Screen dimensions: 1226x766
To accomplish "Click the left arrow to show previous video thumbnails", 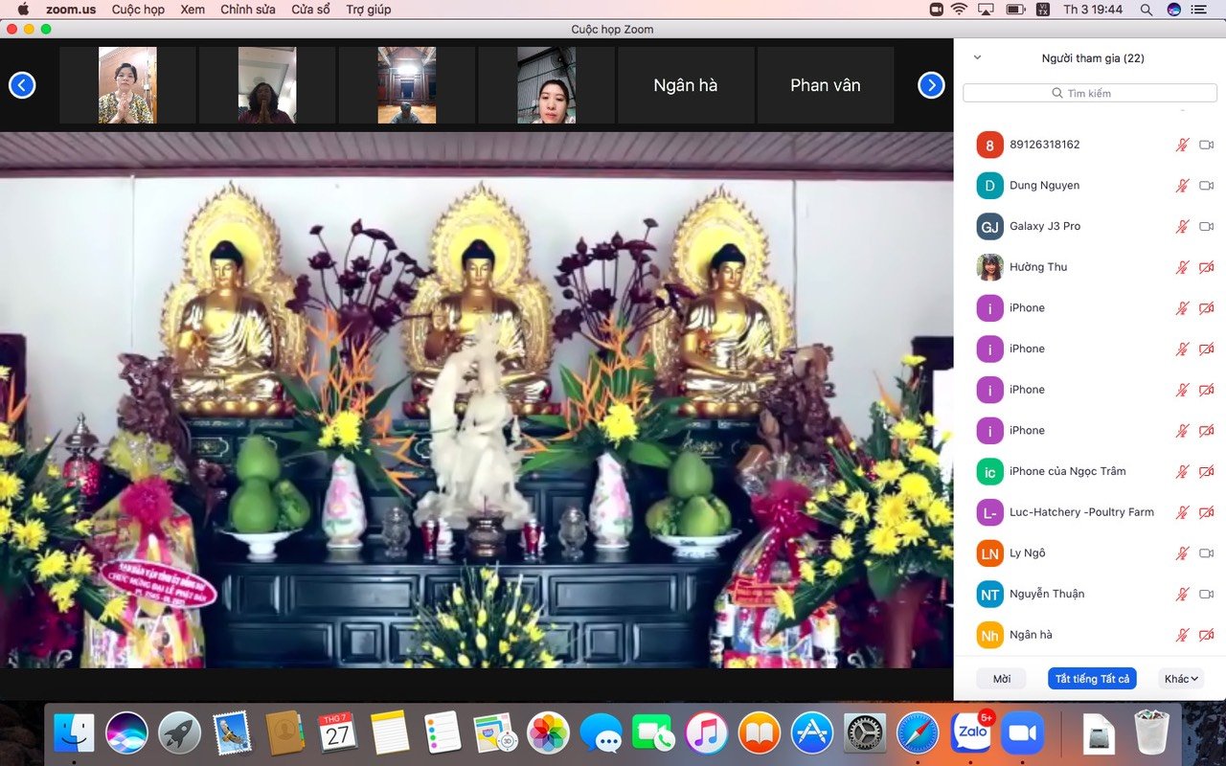I will click(22, 85).
